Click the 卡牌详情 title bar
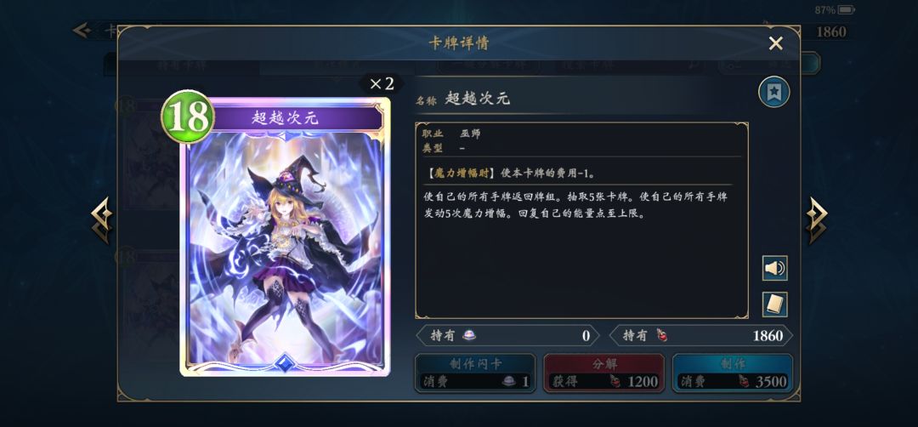The image size is (918, 427). pyautogui.click(x=459, y=43)
